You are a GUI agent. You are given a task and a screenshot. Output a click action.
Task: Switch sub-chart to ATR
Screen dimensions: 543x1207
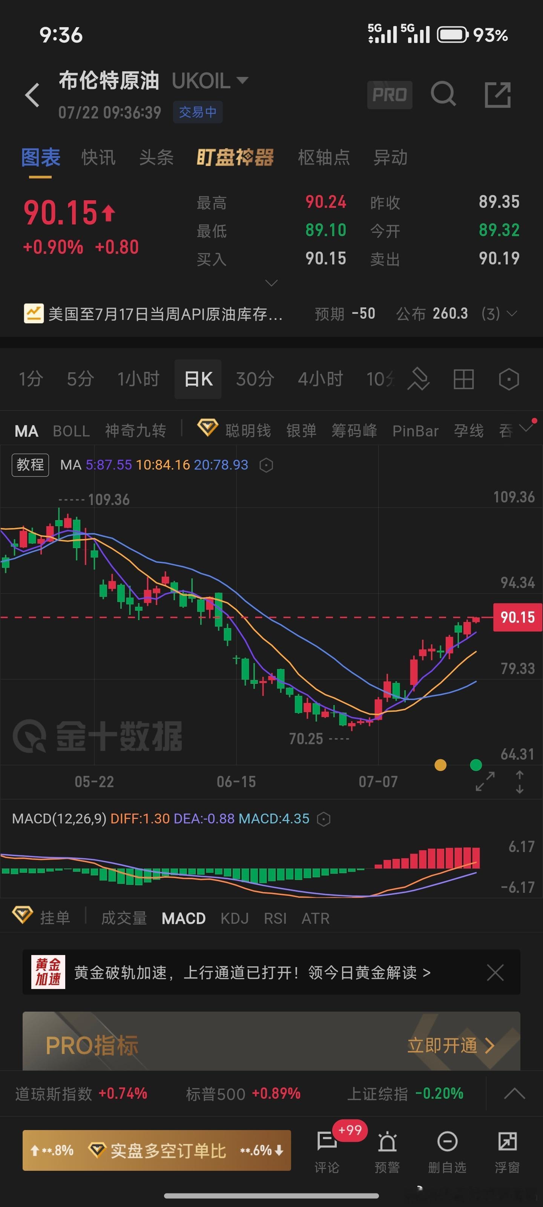coord(315,918)
